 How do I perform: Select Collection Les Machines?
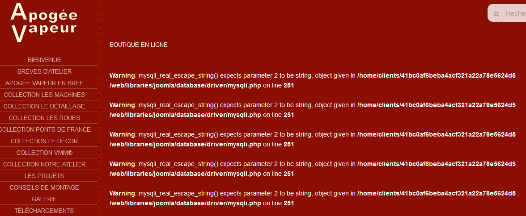click(44, 95)
